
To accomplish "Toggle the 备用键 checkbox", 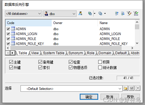I will click(40, 62).
